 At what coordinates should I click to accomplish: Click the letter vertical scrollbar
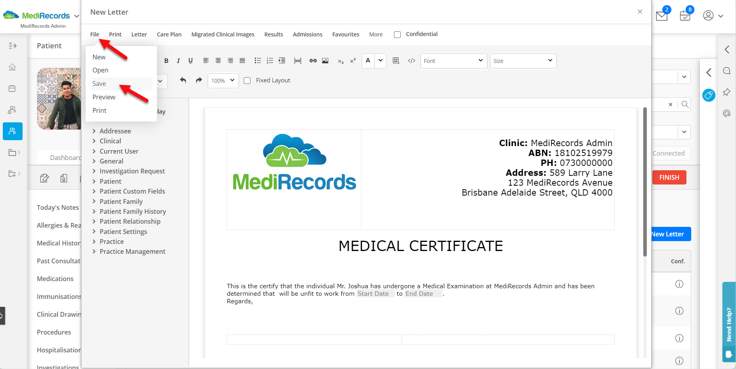[x=645, y=182]
